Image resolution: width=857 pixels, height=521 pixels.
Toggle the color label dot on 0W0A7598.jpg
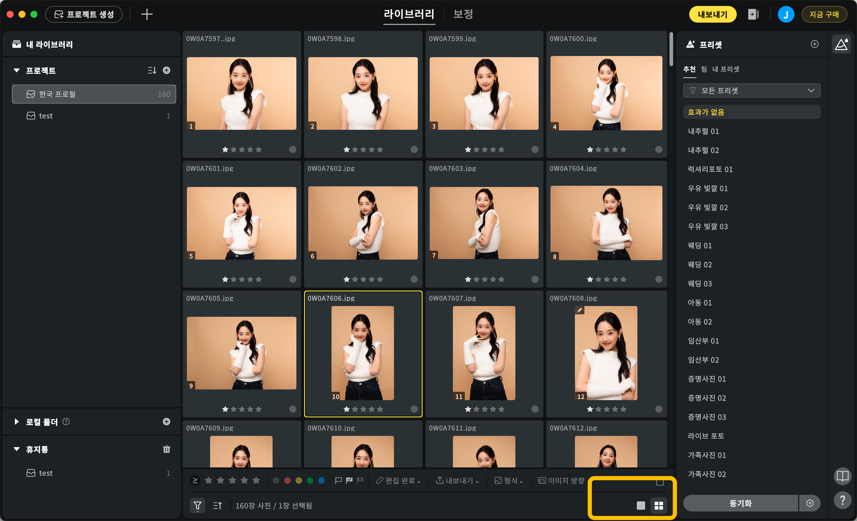click(414, 149)
